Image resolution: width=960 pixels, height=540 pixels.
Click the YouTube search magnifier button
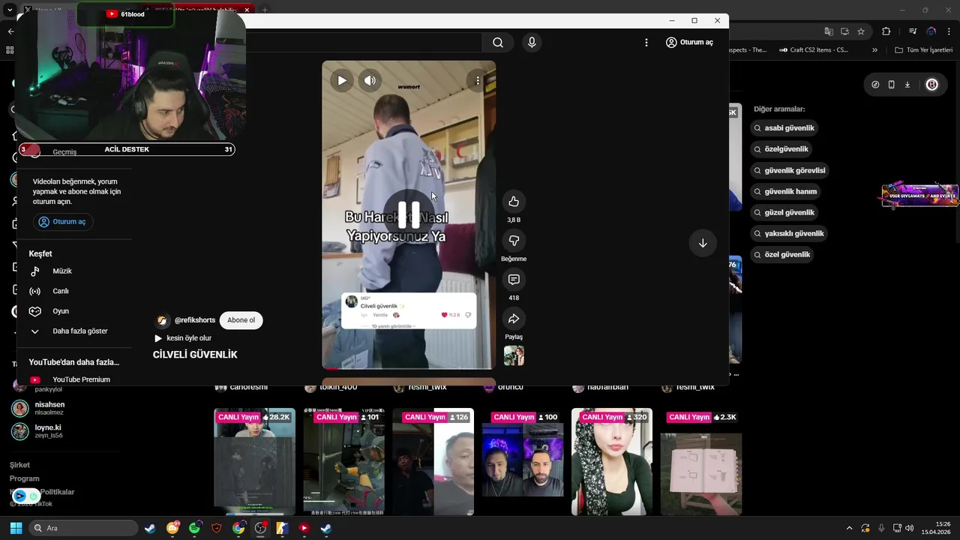498,43
